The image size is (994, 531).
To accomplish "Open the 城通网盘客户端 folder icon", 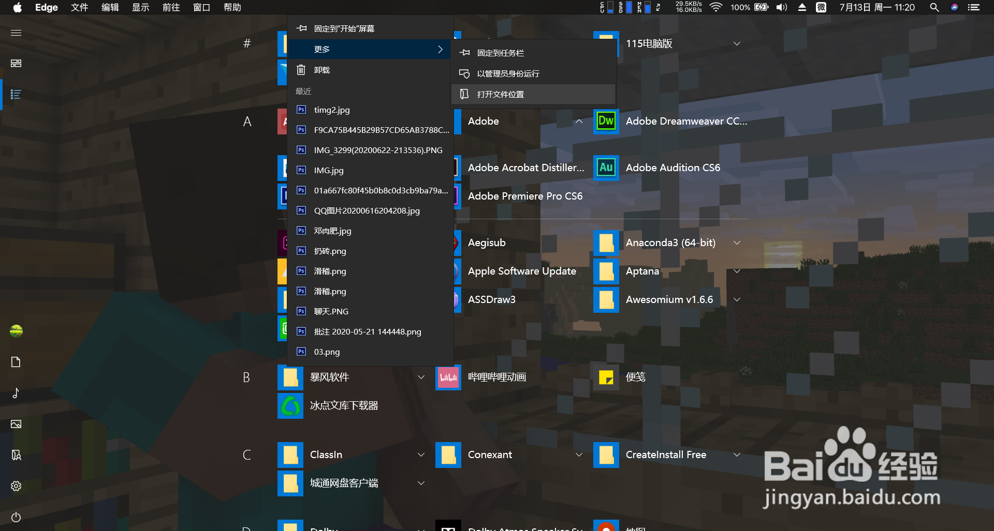I will click(x=290, y=483).
